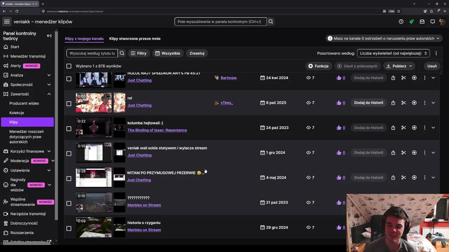Click scissors on "veniak wali sobie statywem" clip
The height and width of the screenshot is (252, 449).
pyautogui.click(x=404, y=153)
